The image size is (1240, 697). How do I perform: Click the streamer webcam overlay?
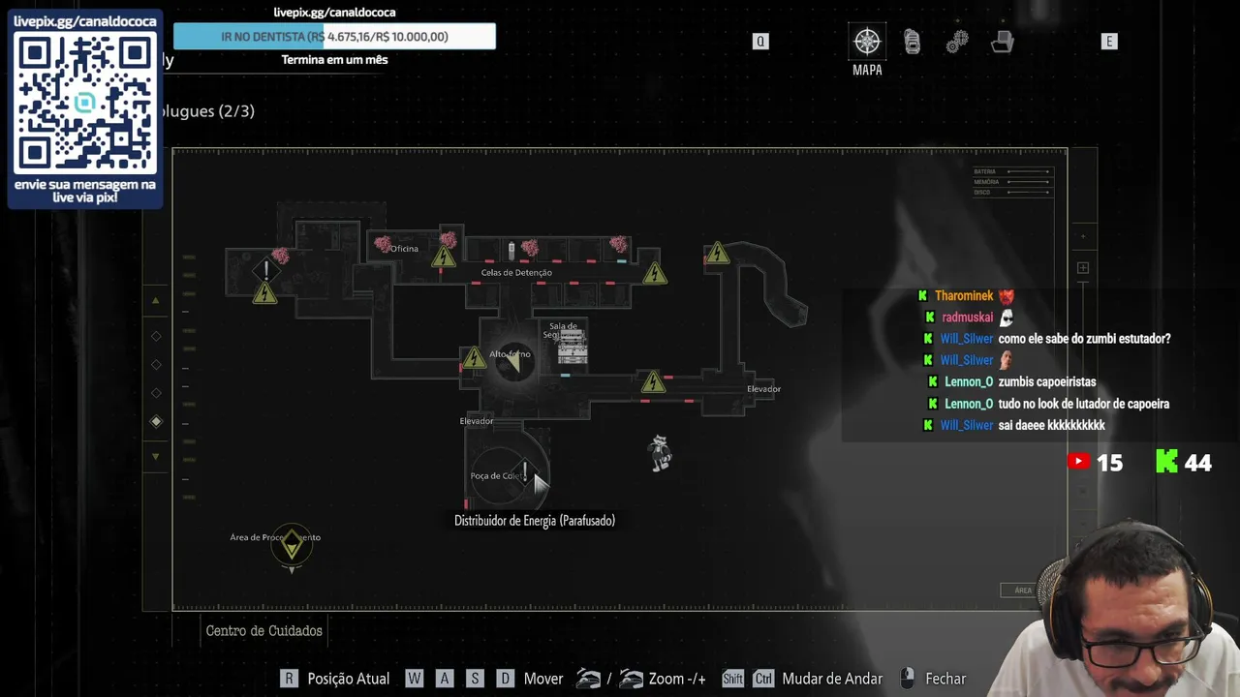1114,610
